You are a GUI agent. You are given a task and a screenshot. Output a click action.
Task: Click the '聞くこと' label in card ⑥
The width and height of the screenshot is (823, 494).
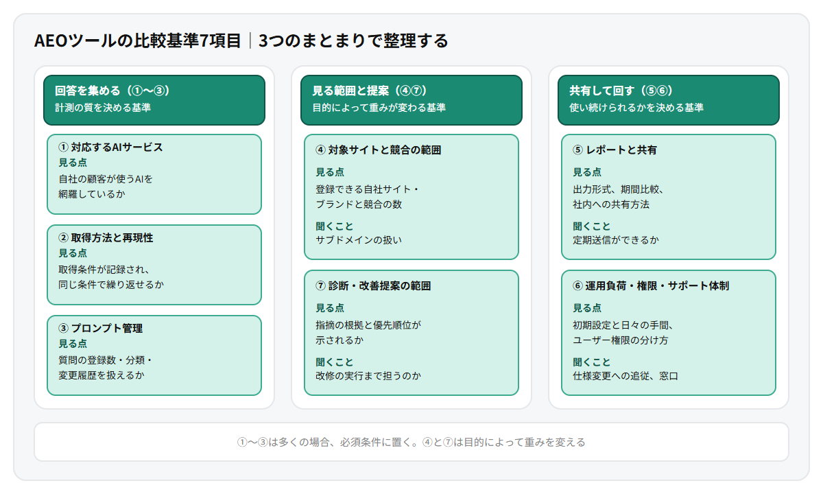pyautogui.click(x=592, y=362)
